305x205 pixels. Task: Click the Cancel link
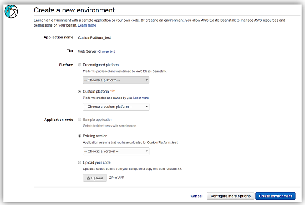pos(196,196)
